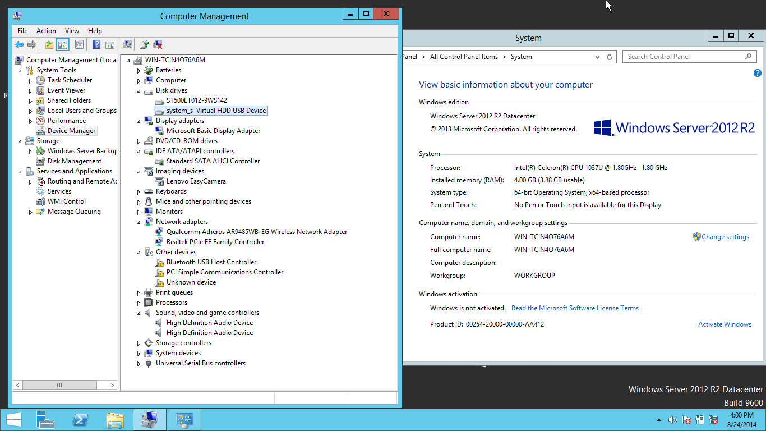This screenshot has width=766, height=431.
Task: Select Event Viewer in left tree
Action: tap(66, 90)
